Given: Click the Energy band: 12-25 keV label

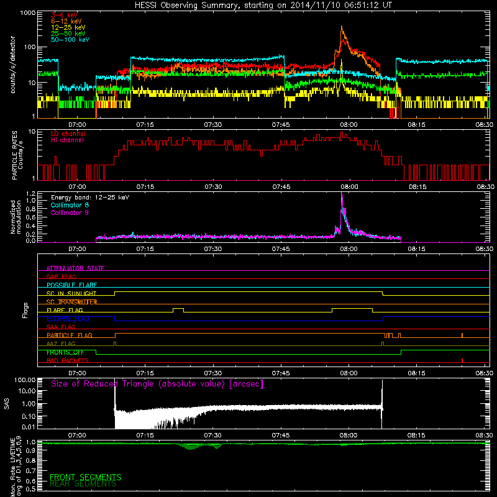Looking at the screenshot, I should [x=90, y=198].
